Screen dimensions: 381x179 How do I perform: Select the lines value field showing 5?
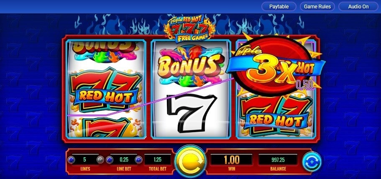(84, 160)
